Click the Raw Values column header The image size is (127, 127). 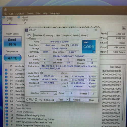pyautogui.click(x=116, y=67)
